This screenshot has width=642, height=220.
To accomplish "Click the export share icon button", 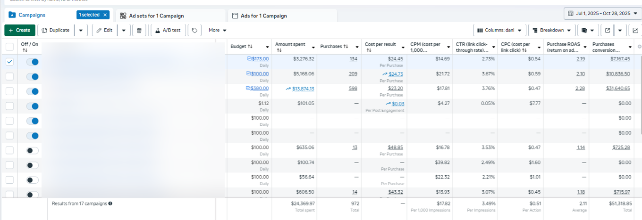I will [607, 30].
